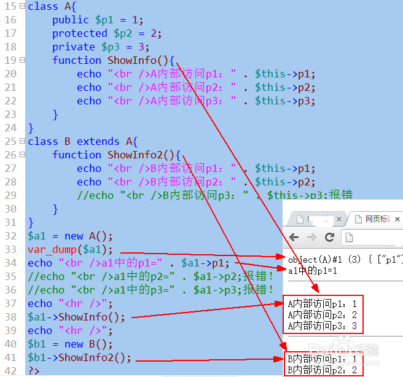Click the browser back arrow
Screen dimensions: 403x377
[294, 237]
